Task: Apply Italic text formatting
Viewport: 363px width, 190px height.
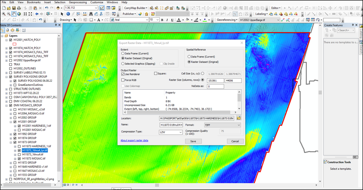Action: 167,20
